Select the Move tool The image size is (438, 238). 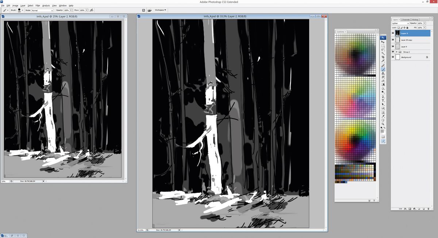click(x=383, y=42)
